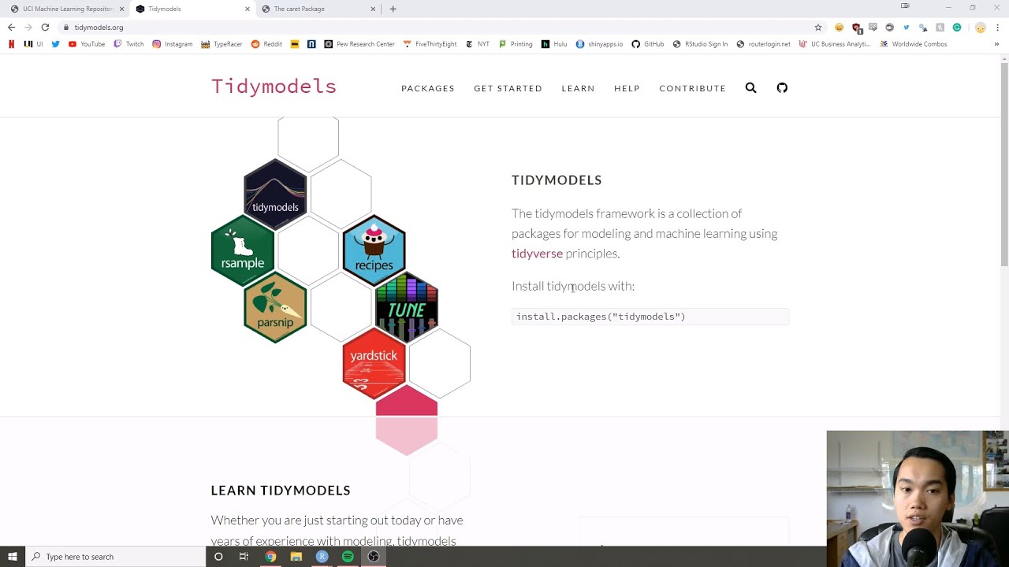The width and height of the screenshot is (1009, 567).
Task: Open the recipes cupcake hex sticker
Action: (374, 250)
